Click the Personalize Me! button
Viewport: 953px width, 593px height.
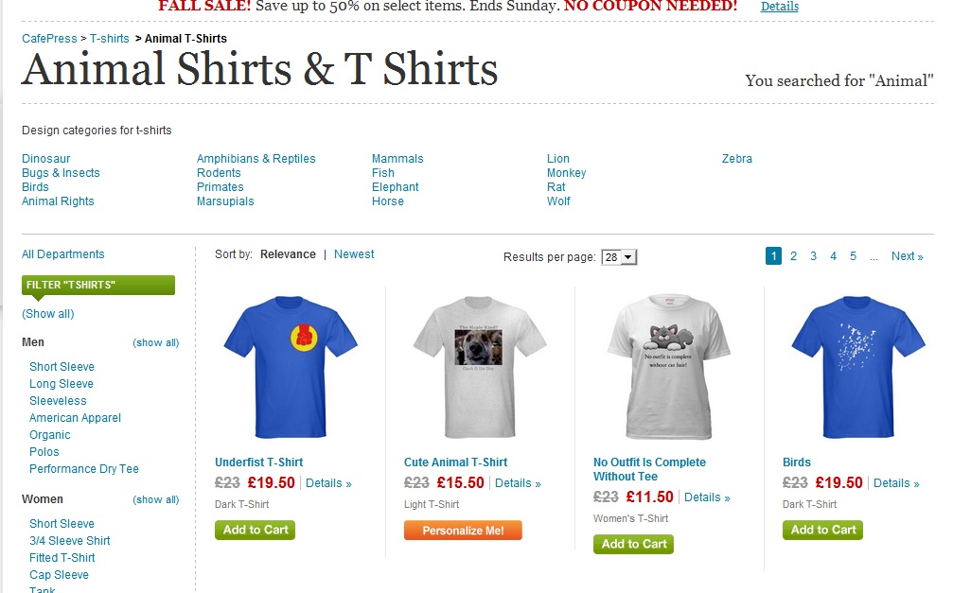point(463,531)
